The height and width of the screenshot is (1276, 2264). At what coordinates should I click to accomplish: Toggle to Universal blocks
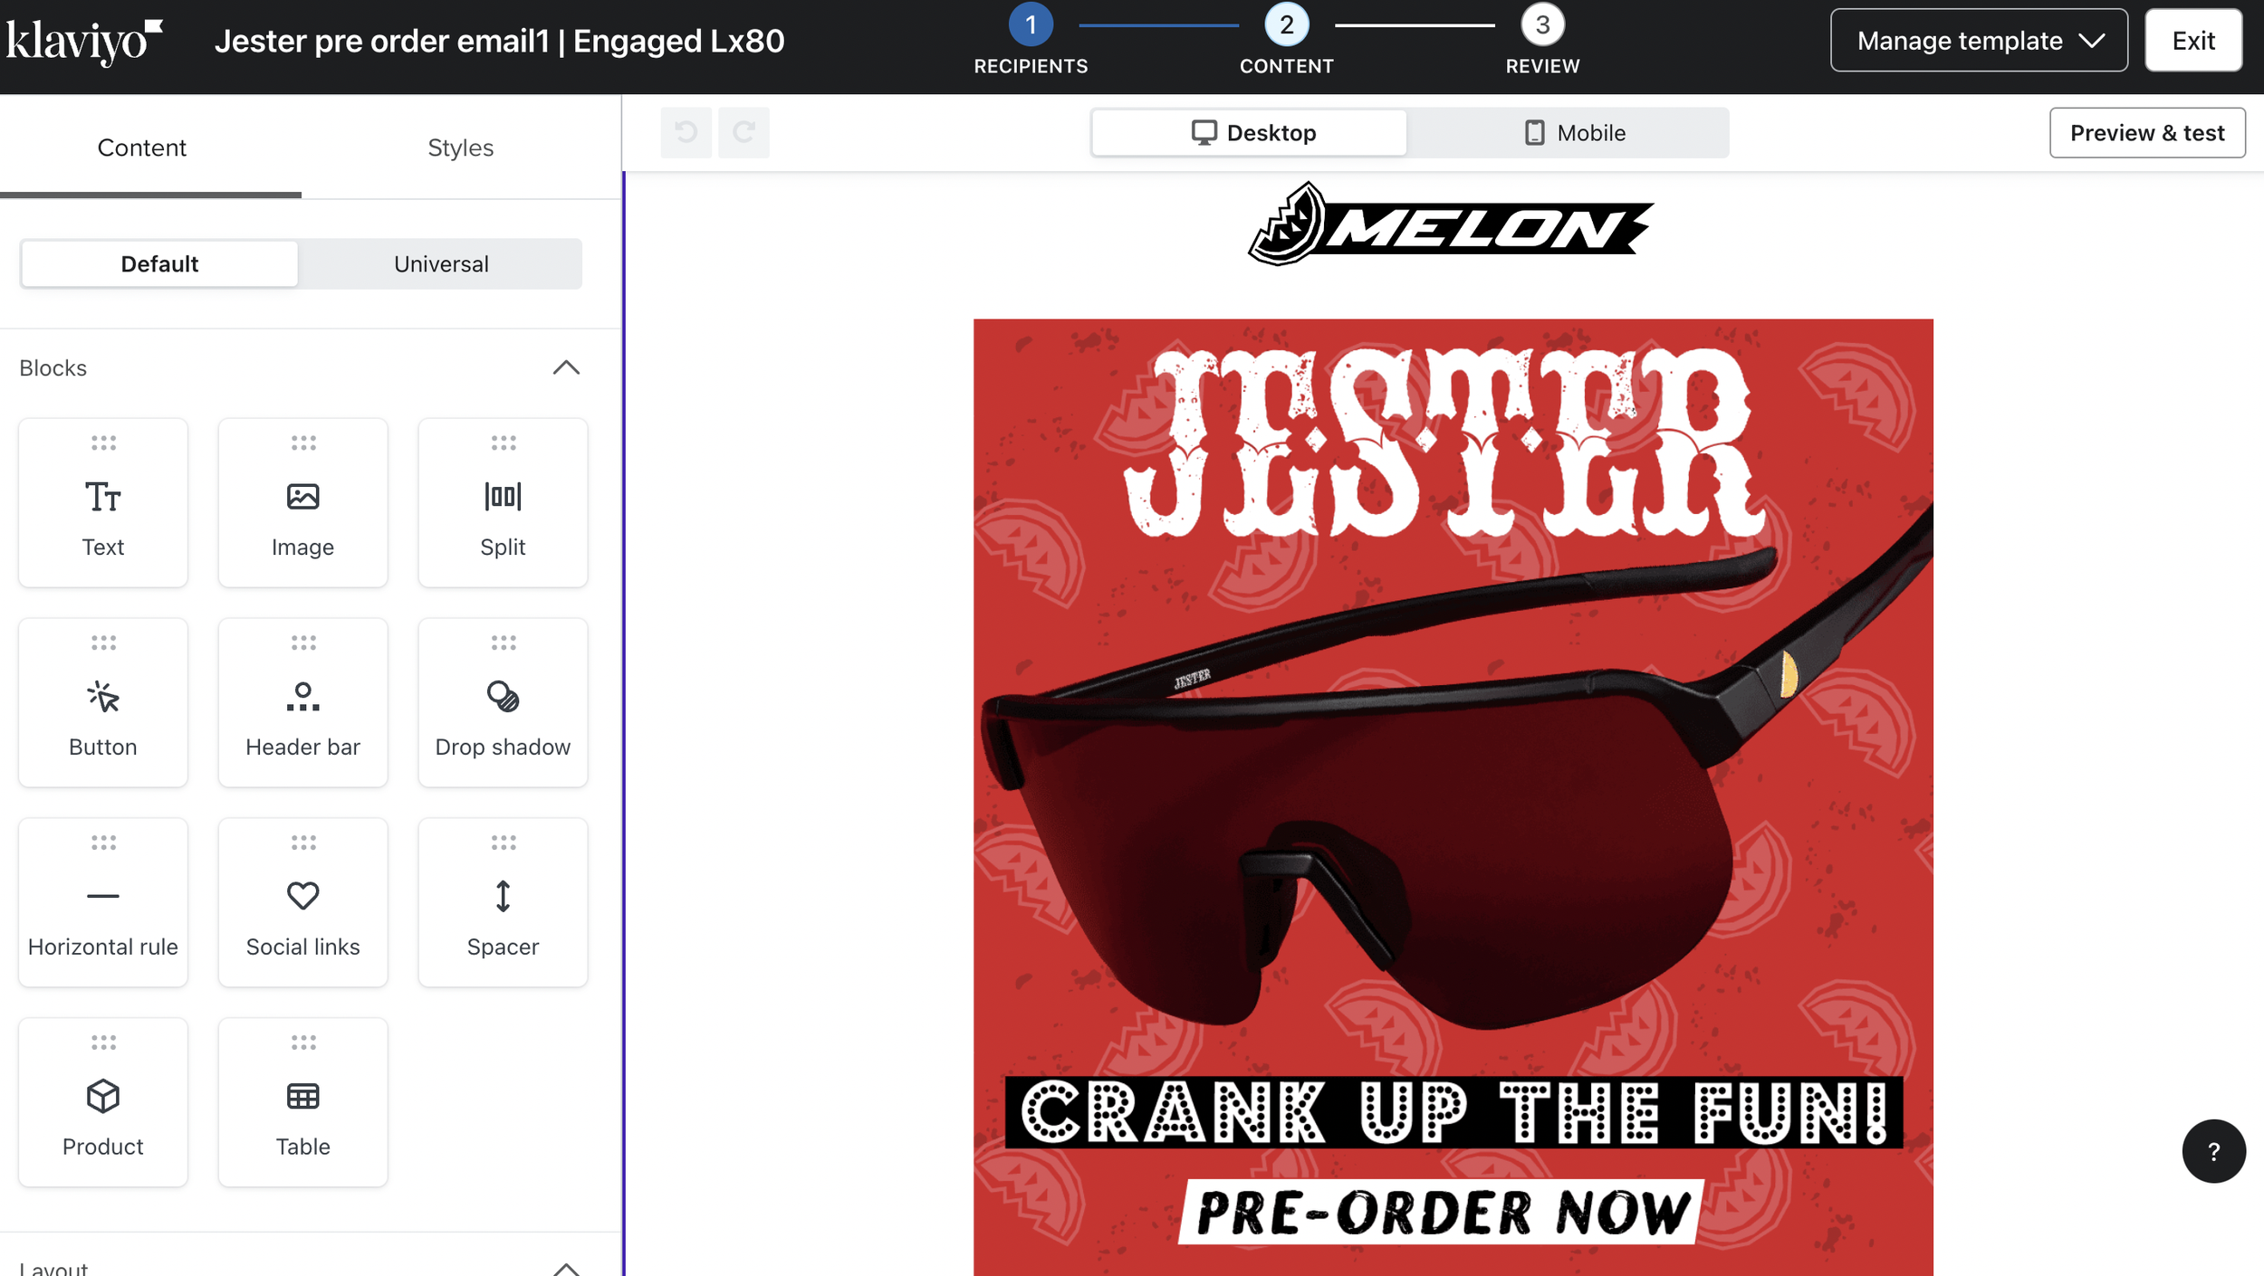click(441, 264)
